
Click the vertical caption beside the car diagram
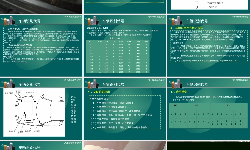click(73, 109)
